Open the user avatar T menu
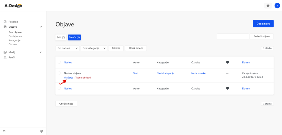 (x=277, y=5)
